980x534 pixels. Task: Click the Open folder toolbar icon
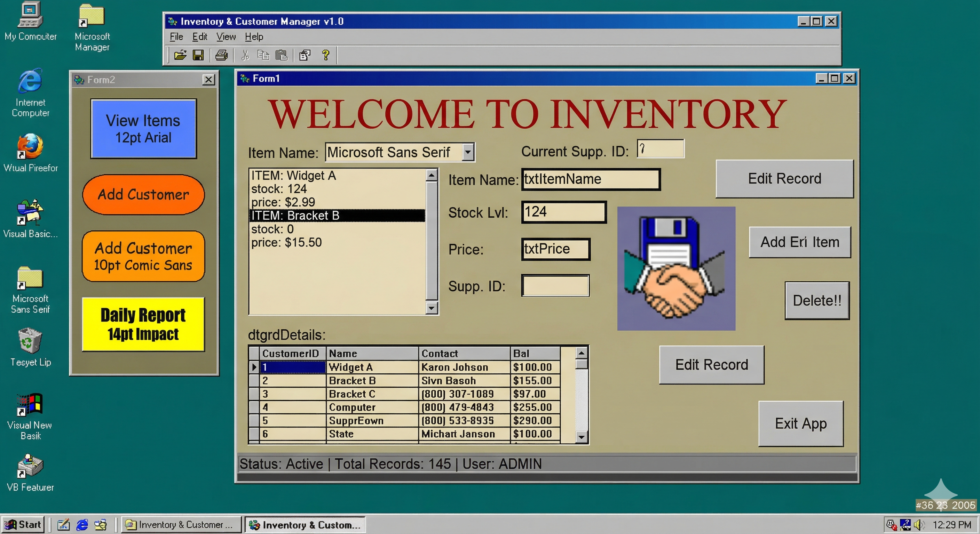[x=180, y=56]
